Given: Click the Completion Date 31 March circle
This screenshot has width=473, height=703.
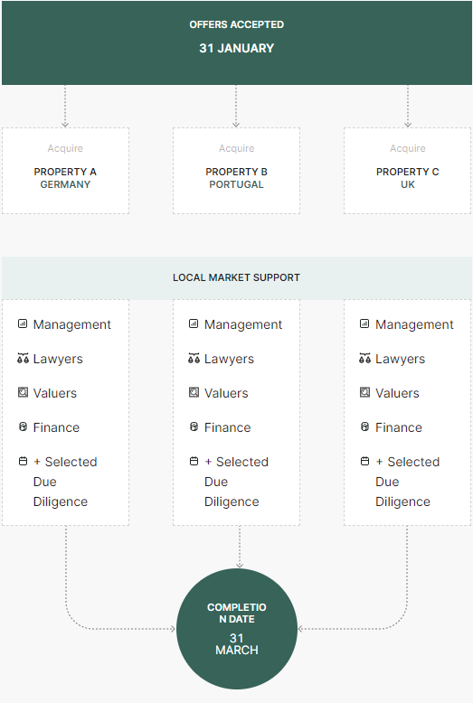Looking at the screenshot, I should coord(237,629).
